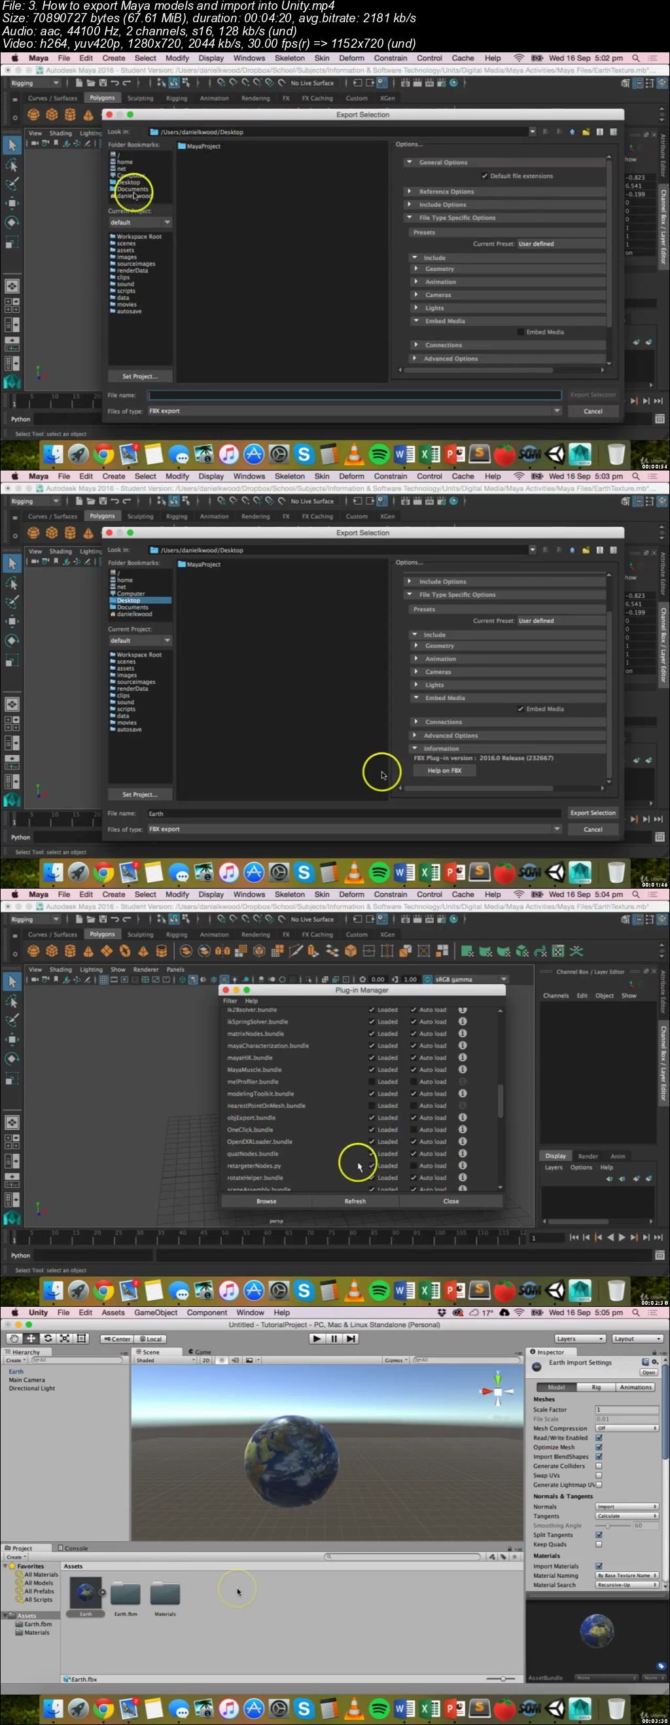
Task: Click Search by Label icon in Project panel
Action: click(x=502, y=1557)
